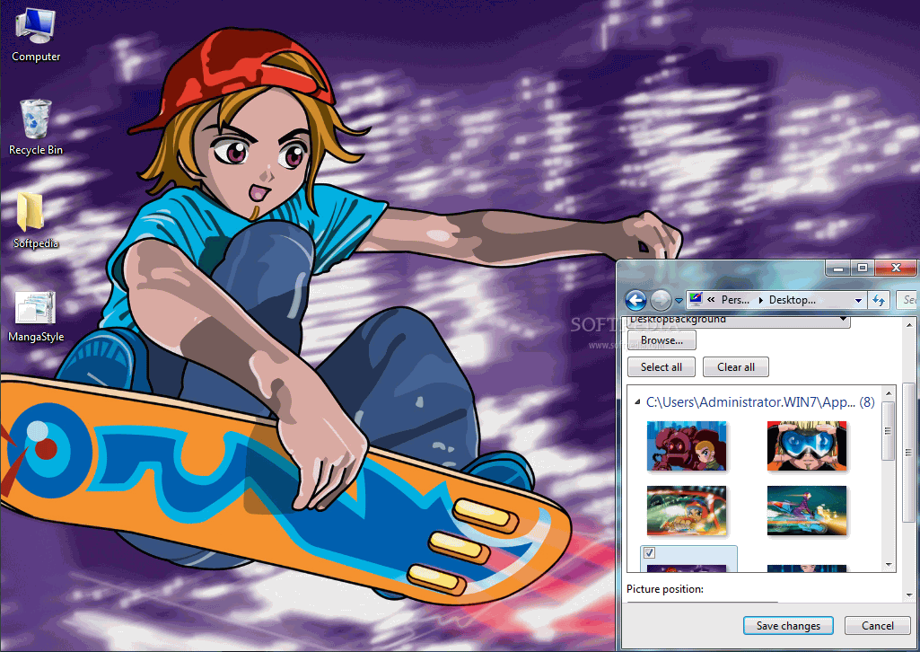Screen dimensions: 920x652
Task: Minimize the Desktop Background window
Action: coord(837,269)
